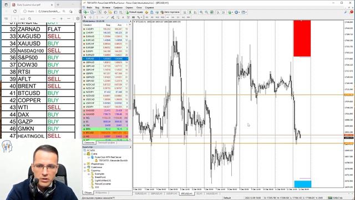Switch timeframe to M15
This screenshot has height=200, width=355.
157,17
